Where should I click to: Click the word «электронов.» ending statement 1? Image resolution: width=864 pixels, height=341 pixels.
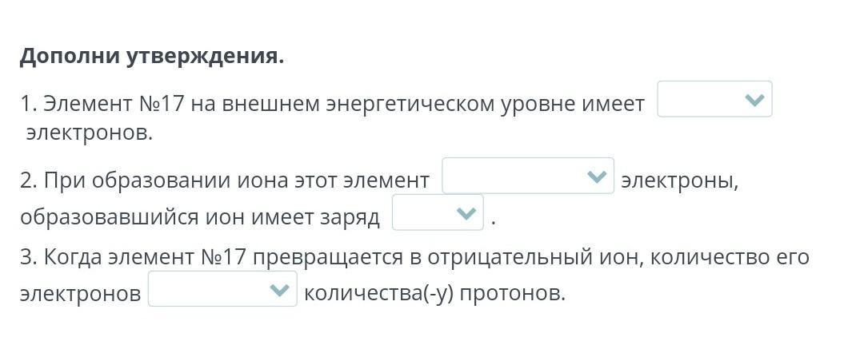click(x=90, y=133)
